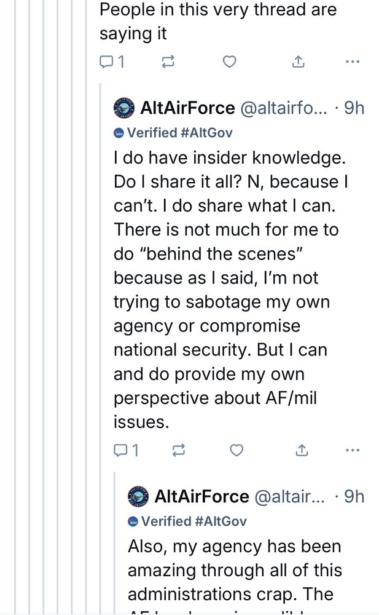
Task: Reply to the "I do have insider knowledge" post
Action: tap(125, 451)
